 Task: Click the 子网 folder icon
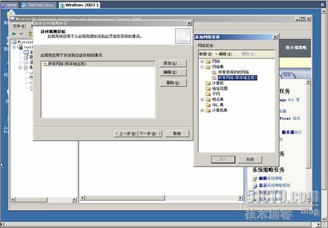208,94
